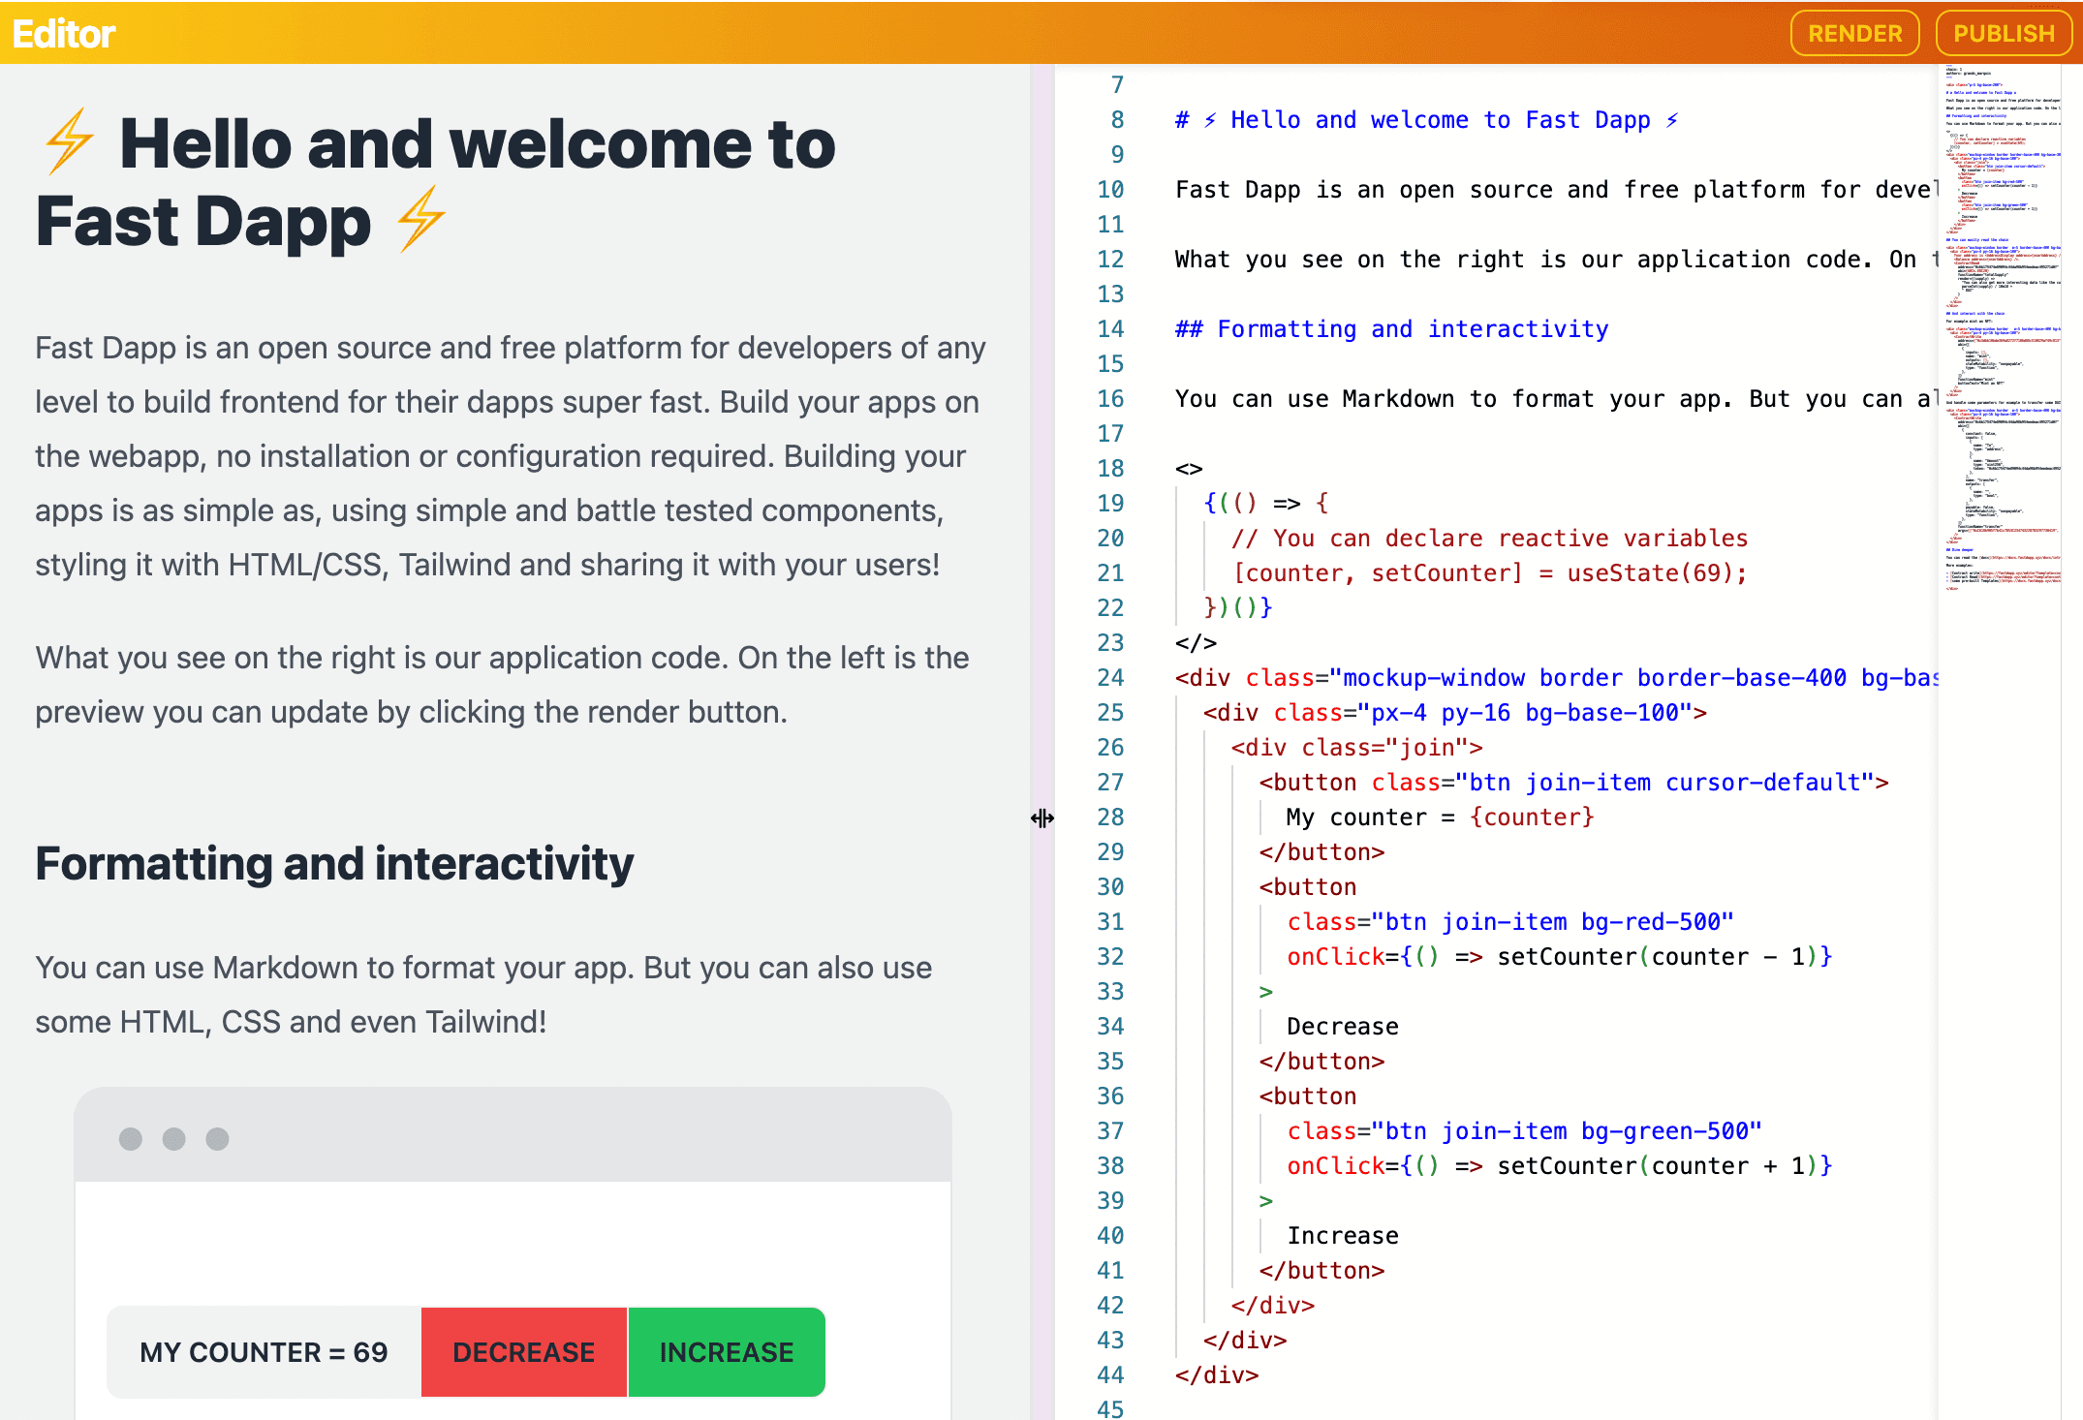Click the 'Decrease' text on code line 34

click(1342, 1027)
